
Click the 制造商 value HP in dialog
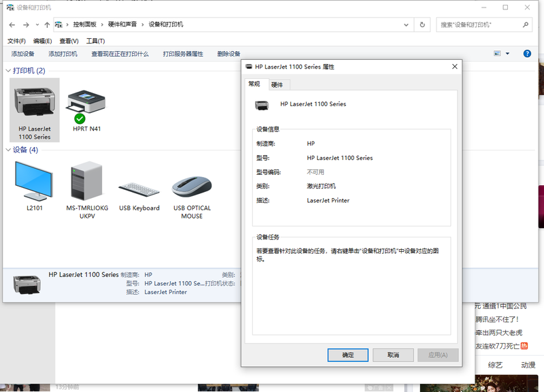311,144
